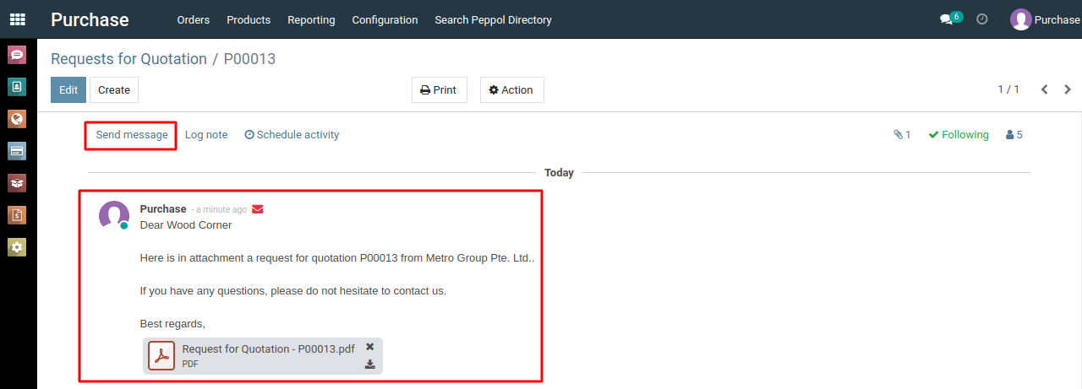Open the Settings gear app icon
Screen dimensions: 1082x389
(x=17, y=247)
